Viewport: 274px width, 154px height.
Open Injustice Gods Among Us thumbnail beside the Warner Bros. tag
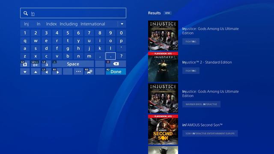(163, 98)
